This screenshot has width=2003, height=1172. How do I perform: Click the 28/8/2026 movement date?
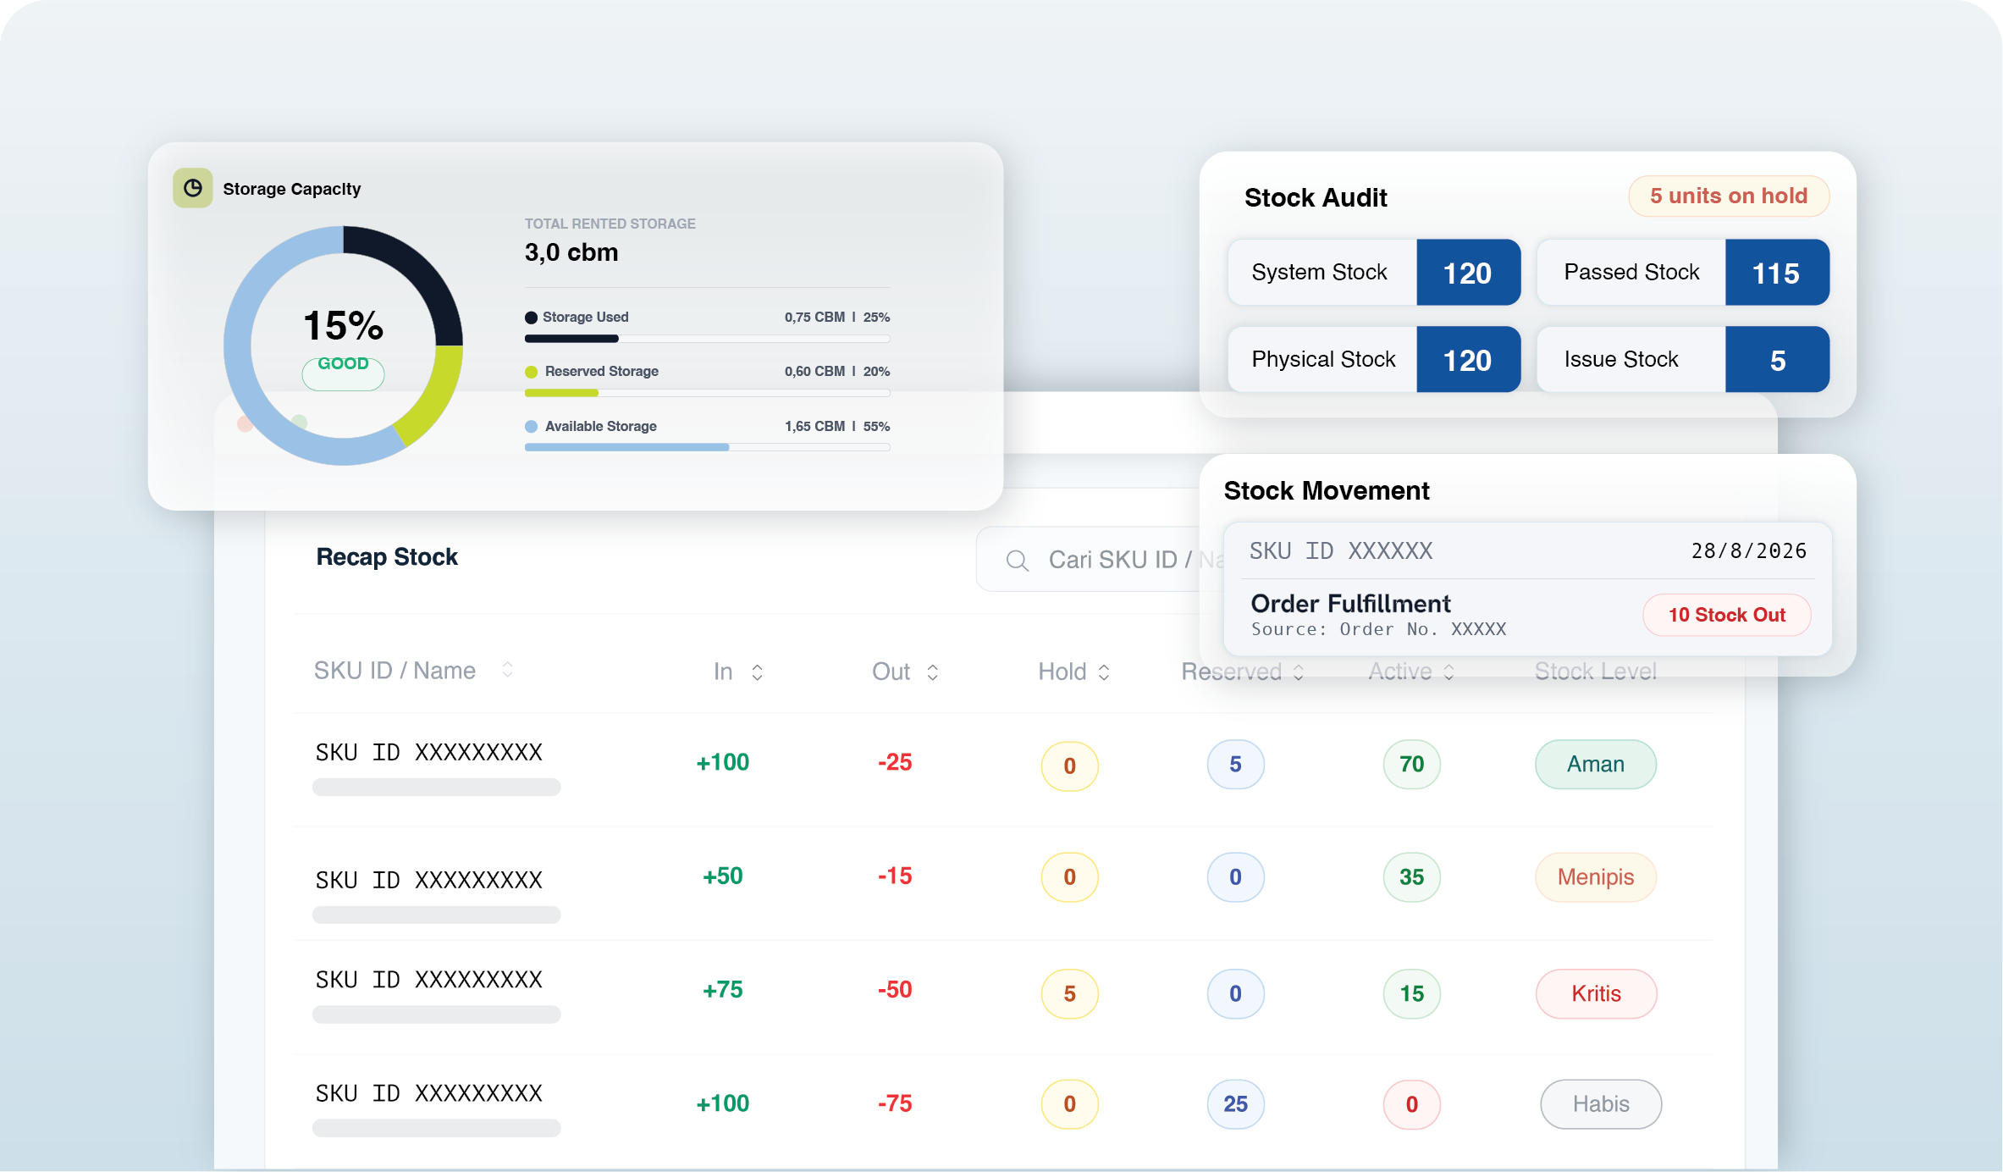(1749, 550)
